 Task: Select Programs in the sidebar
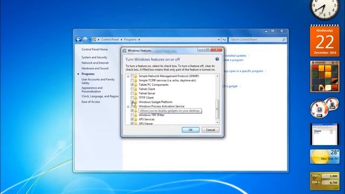click(x=88, y=74)
